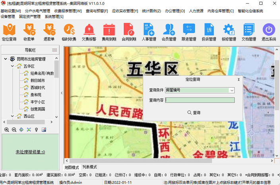
Task: Open the 收费报表管理[W] menu
Action: pyautogui.click(x=68, y=11)
